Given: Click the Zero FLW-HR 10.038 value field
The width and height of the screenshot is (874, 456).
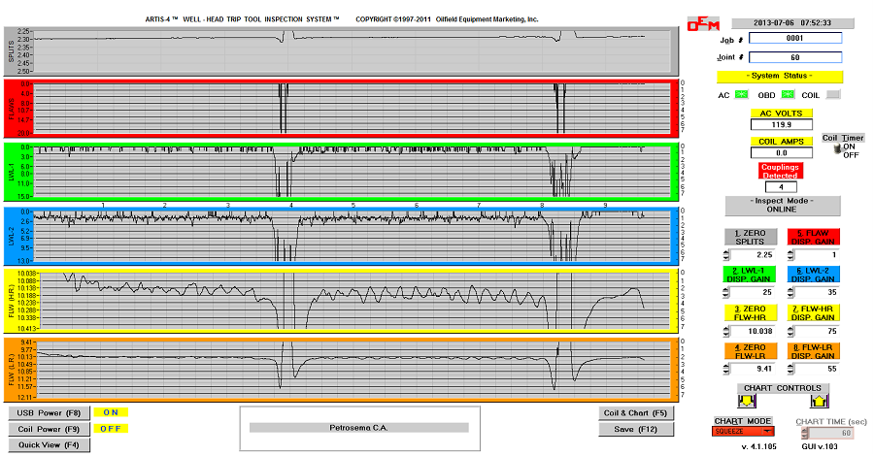Looking at the screenshot, I should pyautogui.click(x=752, y=331).
